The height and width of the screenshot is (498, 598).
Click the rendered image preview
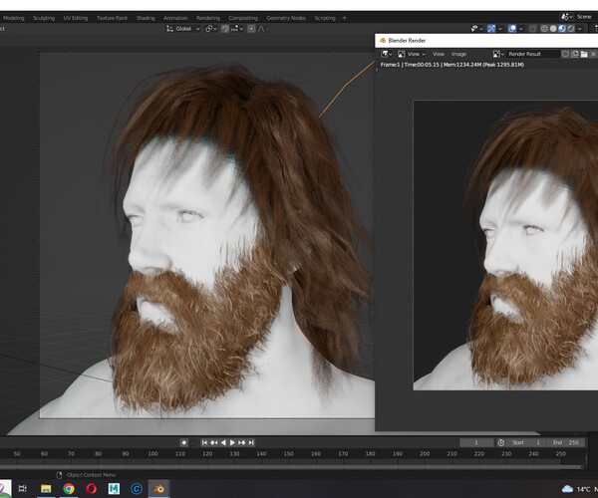[x=505, y=245]
